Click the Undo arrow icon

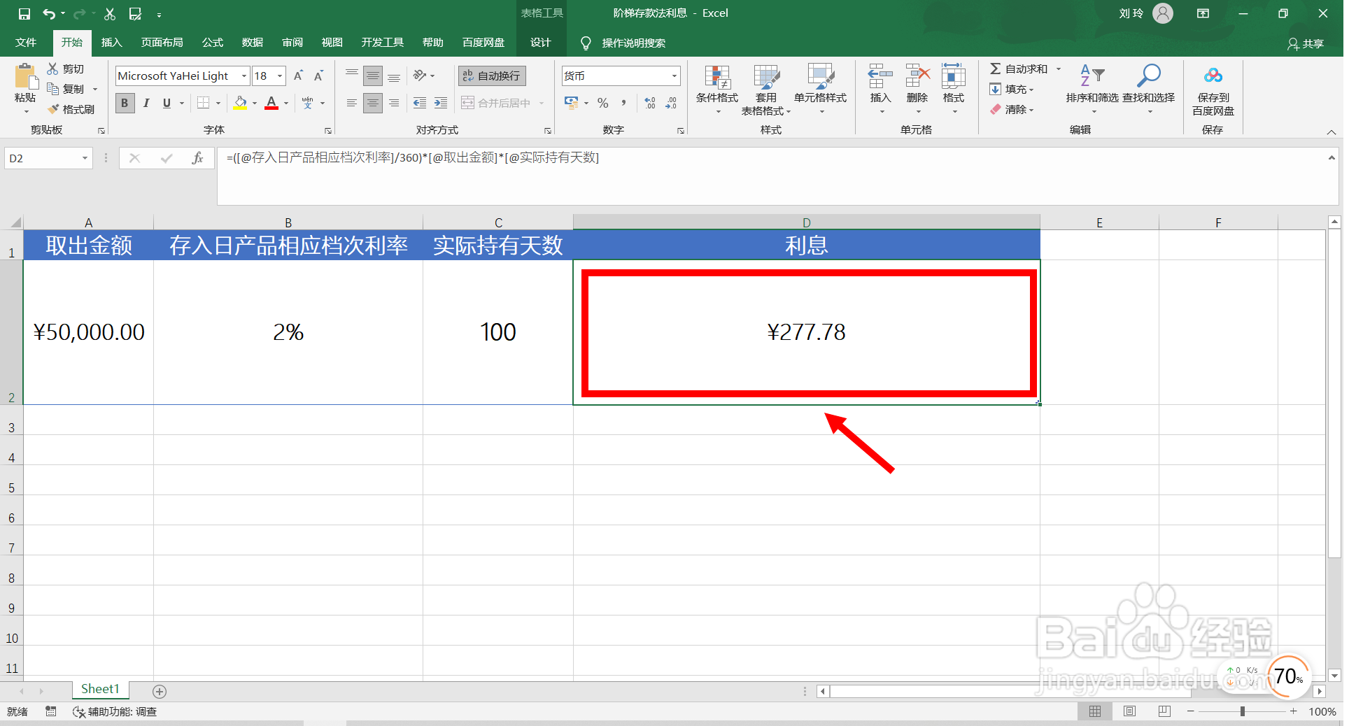coord(48,13)
